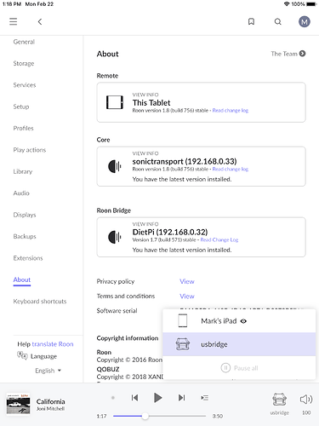
Task: Open search via magnifier icon
Action: pyautogui.click(x=278, y=21)
